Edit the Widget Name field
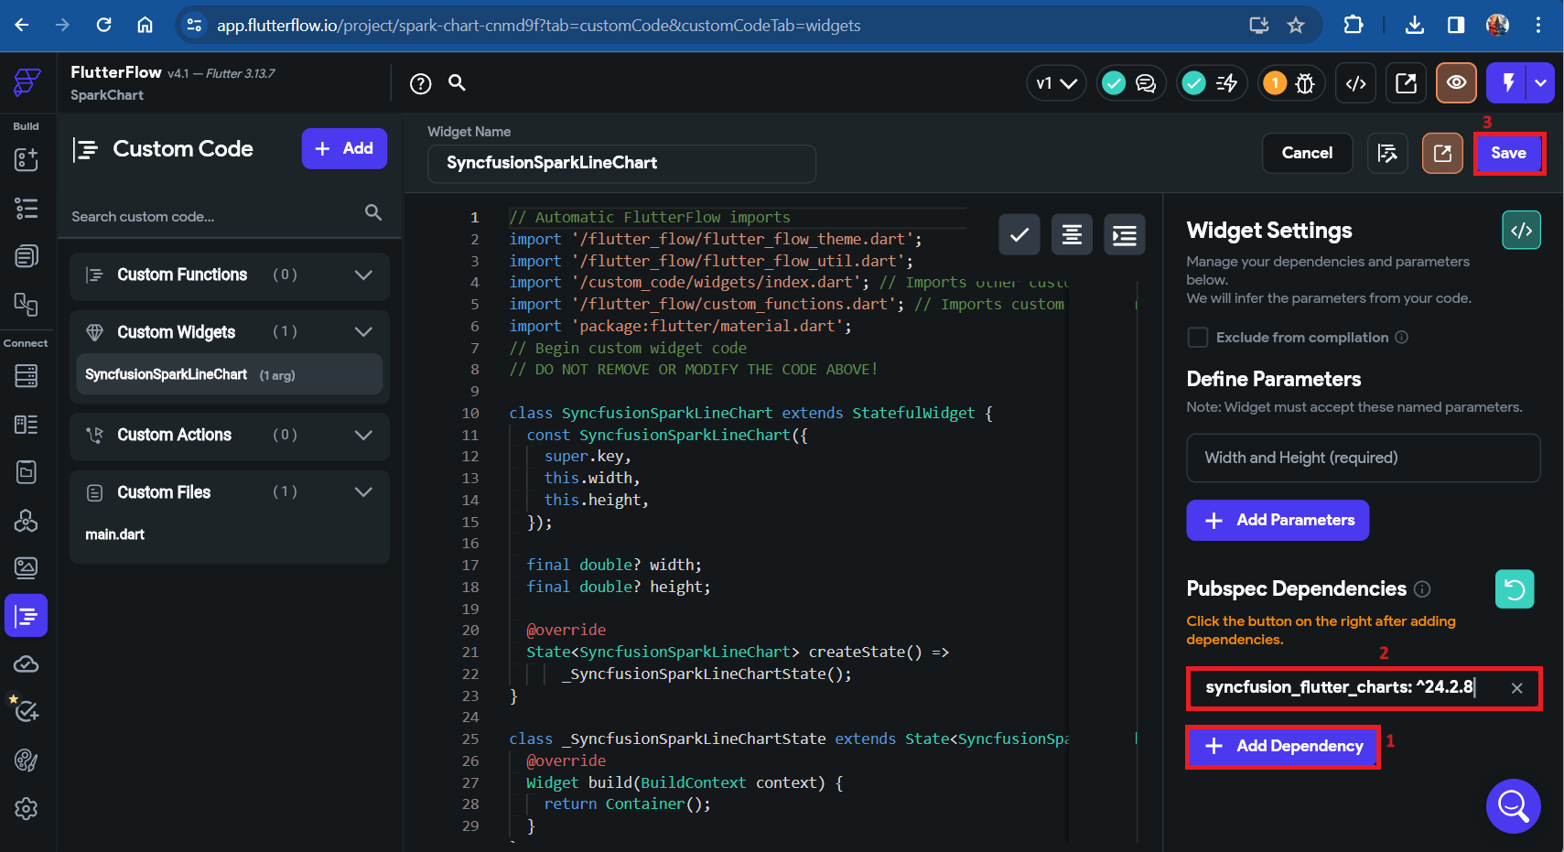The image size is (1564, 852). pos(621,163)
